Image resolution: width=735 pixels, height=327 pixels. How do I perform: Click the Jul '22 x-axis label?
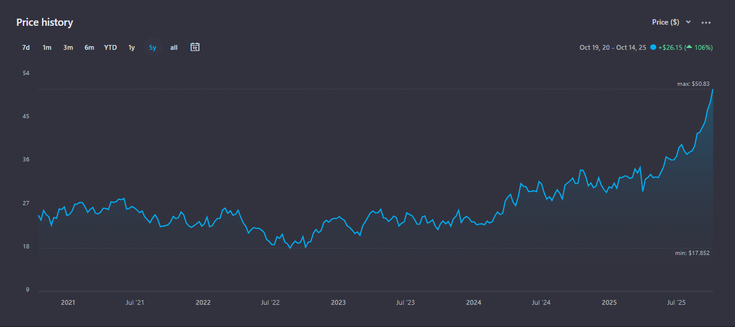click(270, 302)
